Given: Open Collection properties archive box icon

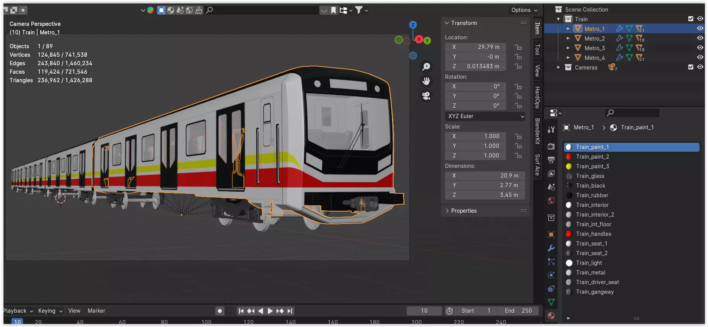Looking at the screenshot, I should pyautogui.click(x=551, y=218).
